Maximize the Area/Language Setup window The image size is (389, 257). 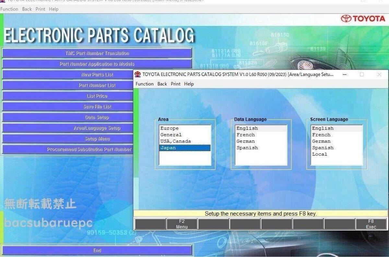[362, 74]
